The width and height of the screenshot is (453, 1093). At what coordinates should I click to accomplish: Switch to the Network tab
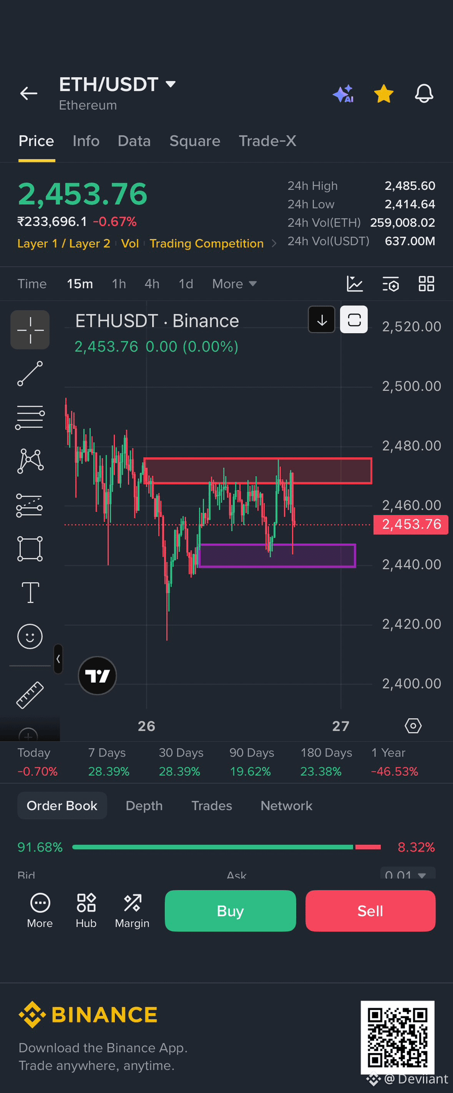(286, 806)
